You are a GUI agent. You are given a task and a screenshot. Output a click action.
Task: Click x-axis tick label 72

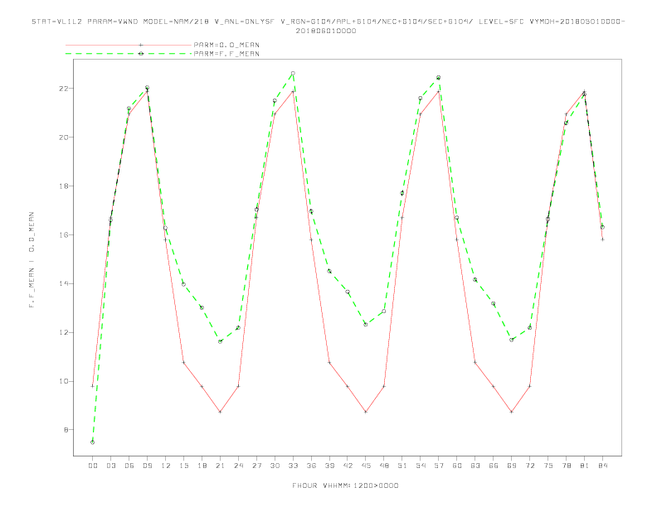coord(530,466)
